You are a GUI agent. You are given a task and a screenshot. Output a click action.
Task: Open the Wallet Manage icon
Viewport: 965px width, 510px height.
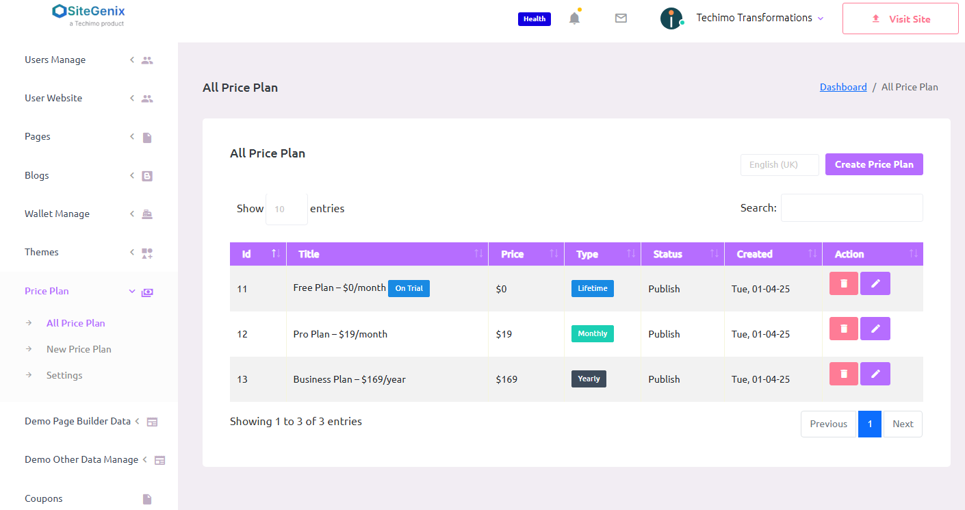147,214
